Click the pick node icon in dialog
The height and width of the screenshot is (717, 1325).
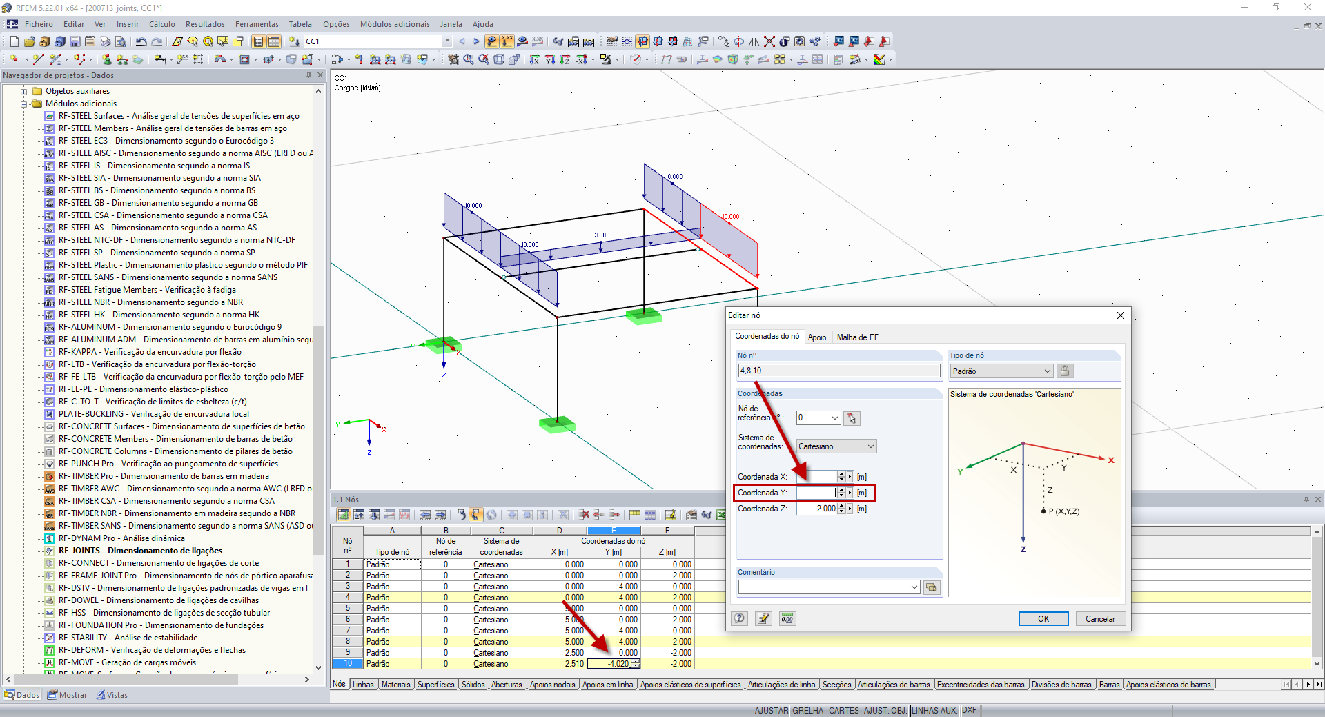[852, 418]
